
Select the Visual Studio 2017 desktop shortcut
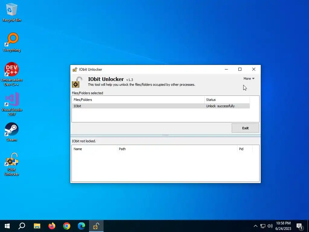tap(12, 104)
